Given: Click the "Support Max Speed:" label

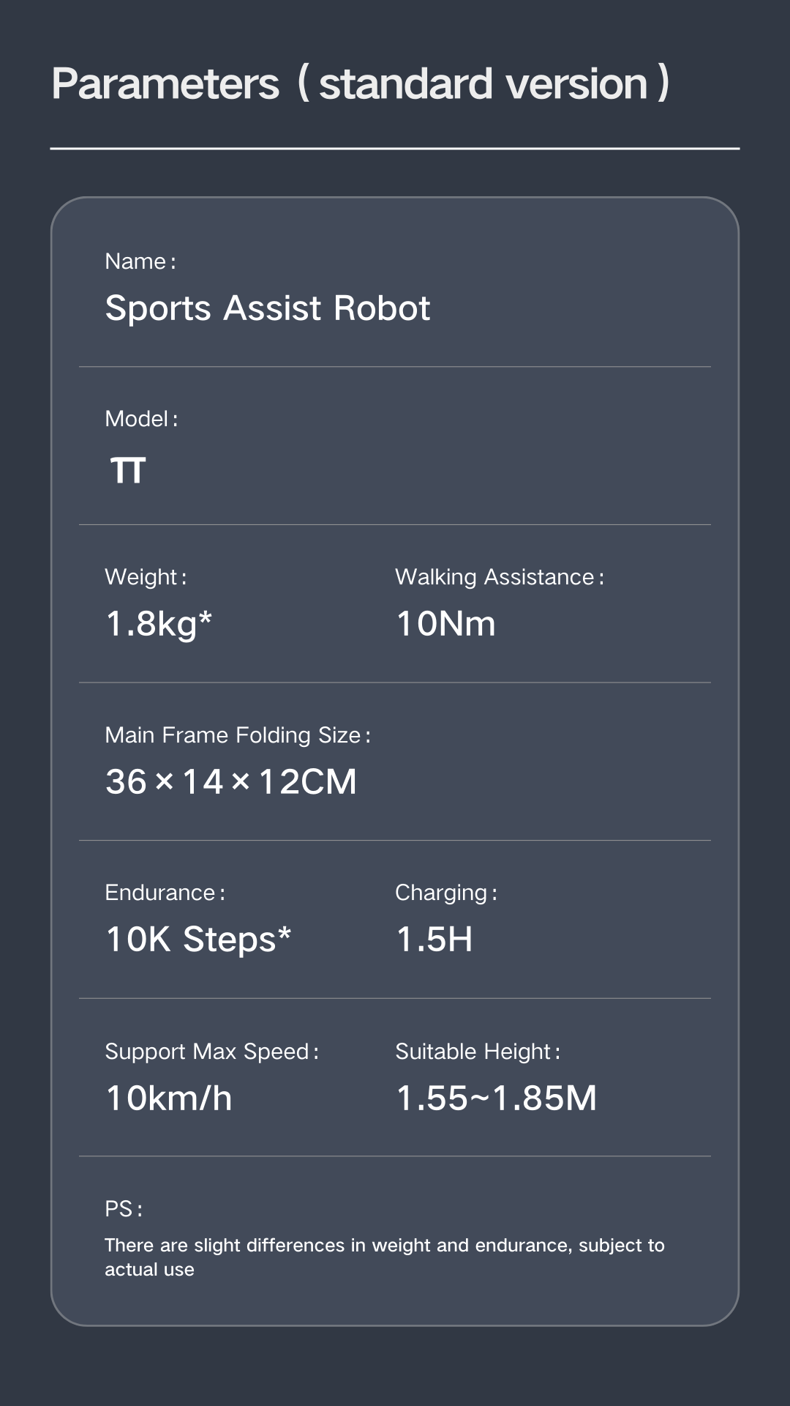Looking at the screenshot, I should [x=211, y=1052].
